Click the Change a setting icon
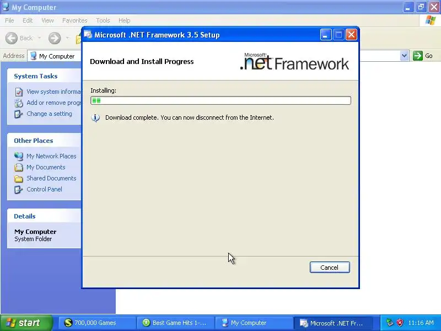This screenshot has height=331, width=441. coord(19,114)
